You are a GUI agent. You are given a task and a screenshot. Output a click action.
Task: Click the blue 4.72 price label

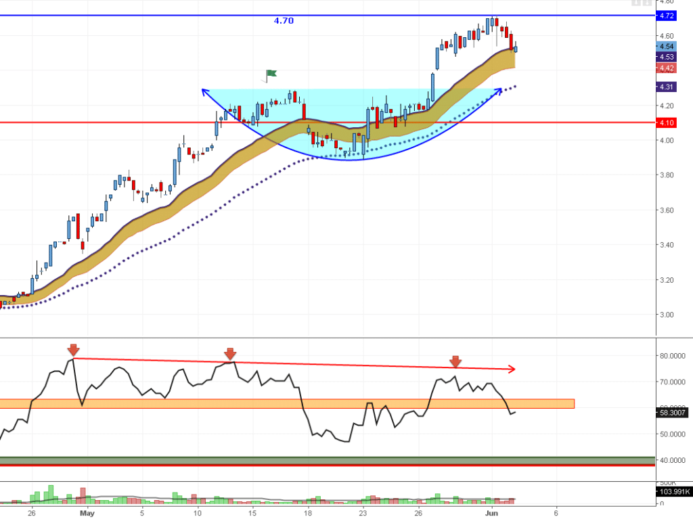pos(666,16)
